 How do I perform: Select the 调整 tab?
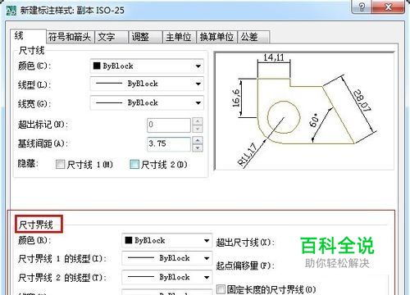(145, 37)
